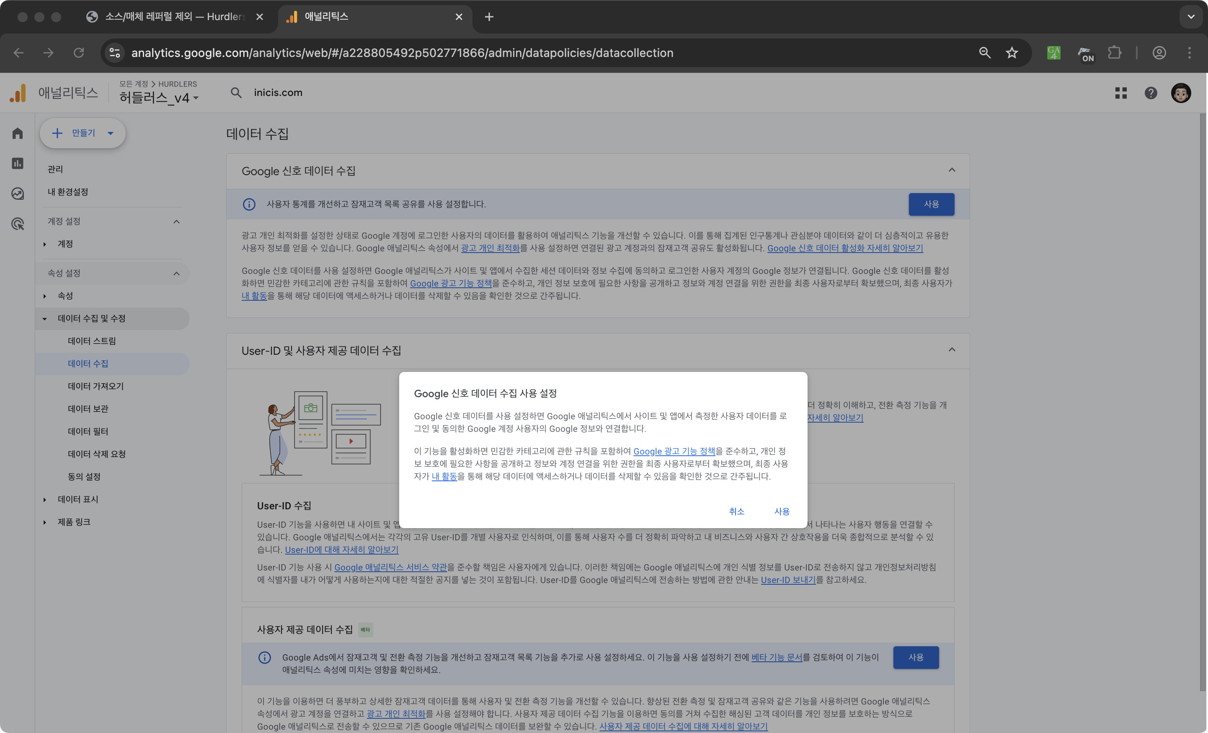
Task: Open the help question mark icon
Action: 1151,93
